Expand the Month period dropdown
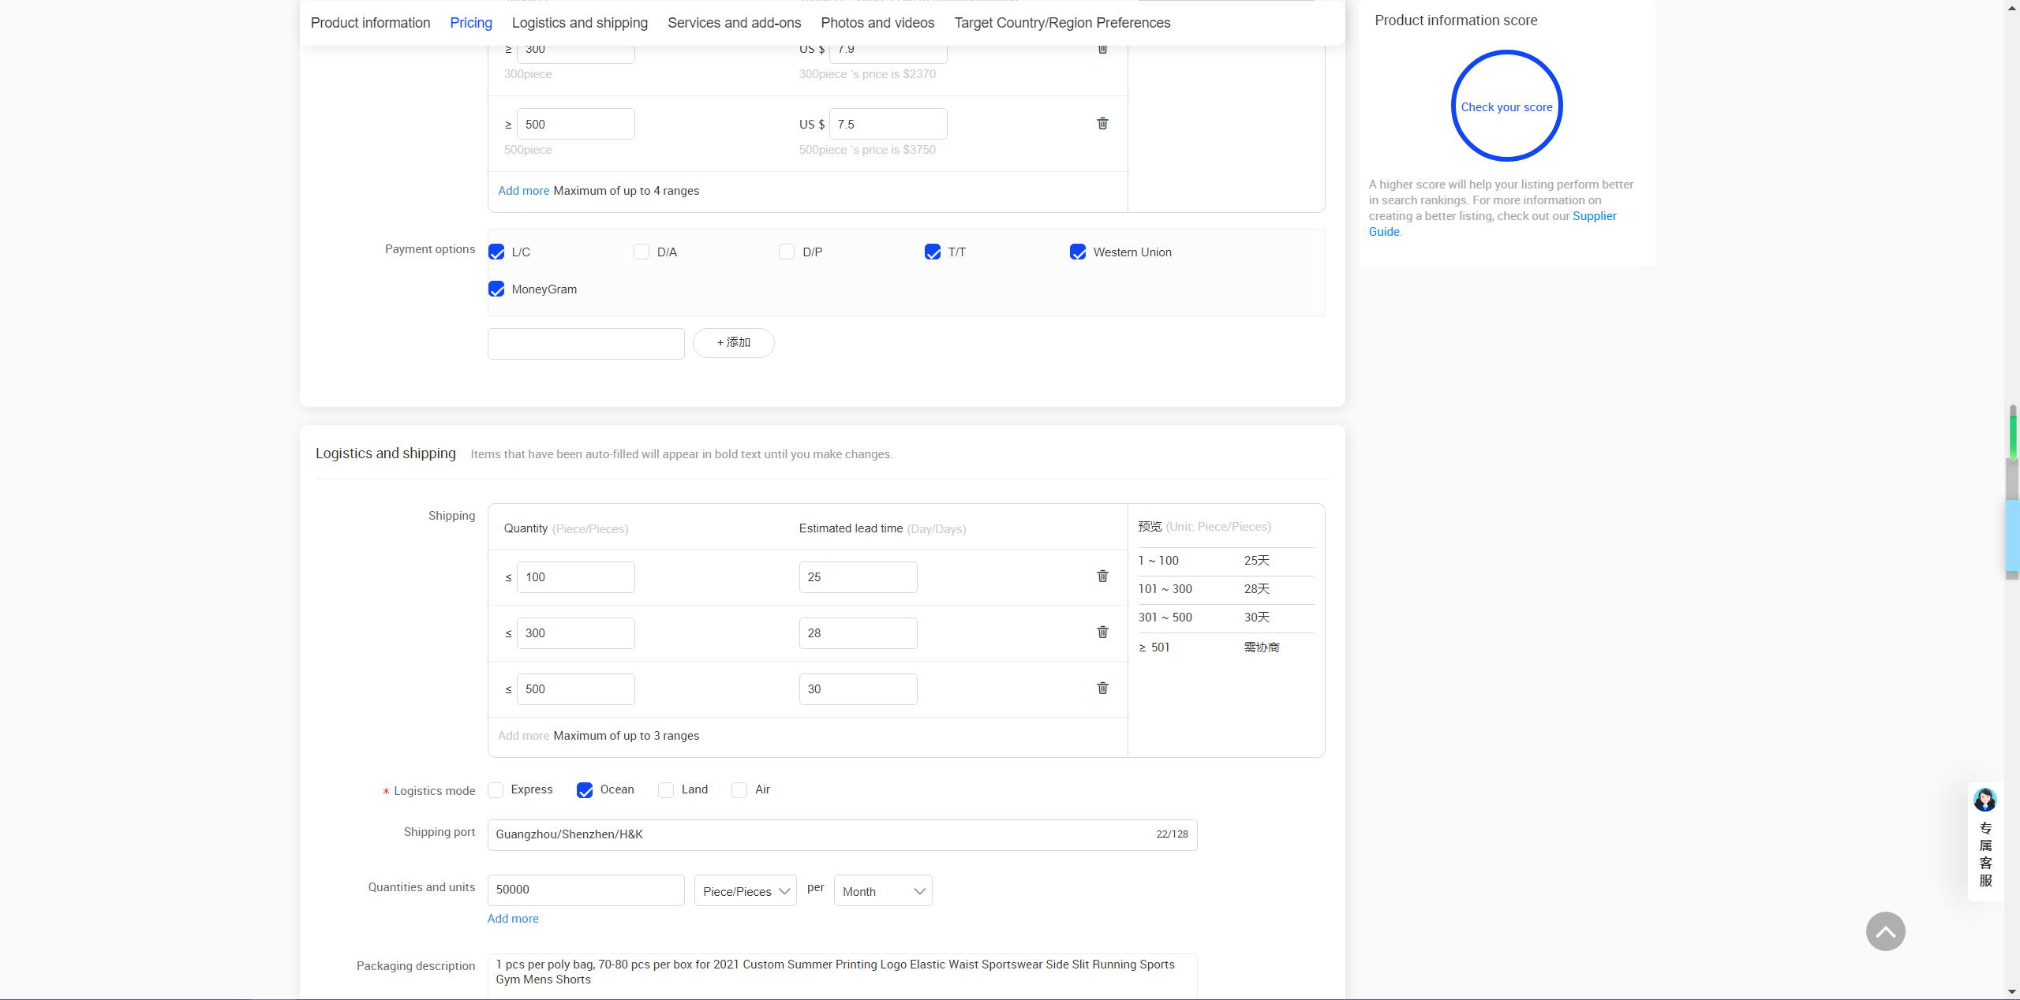This screenshot has width=2020, height=1000. click(882, 891)
